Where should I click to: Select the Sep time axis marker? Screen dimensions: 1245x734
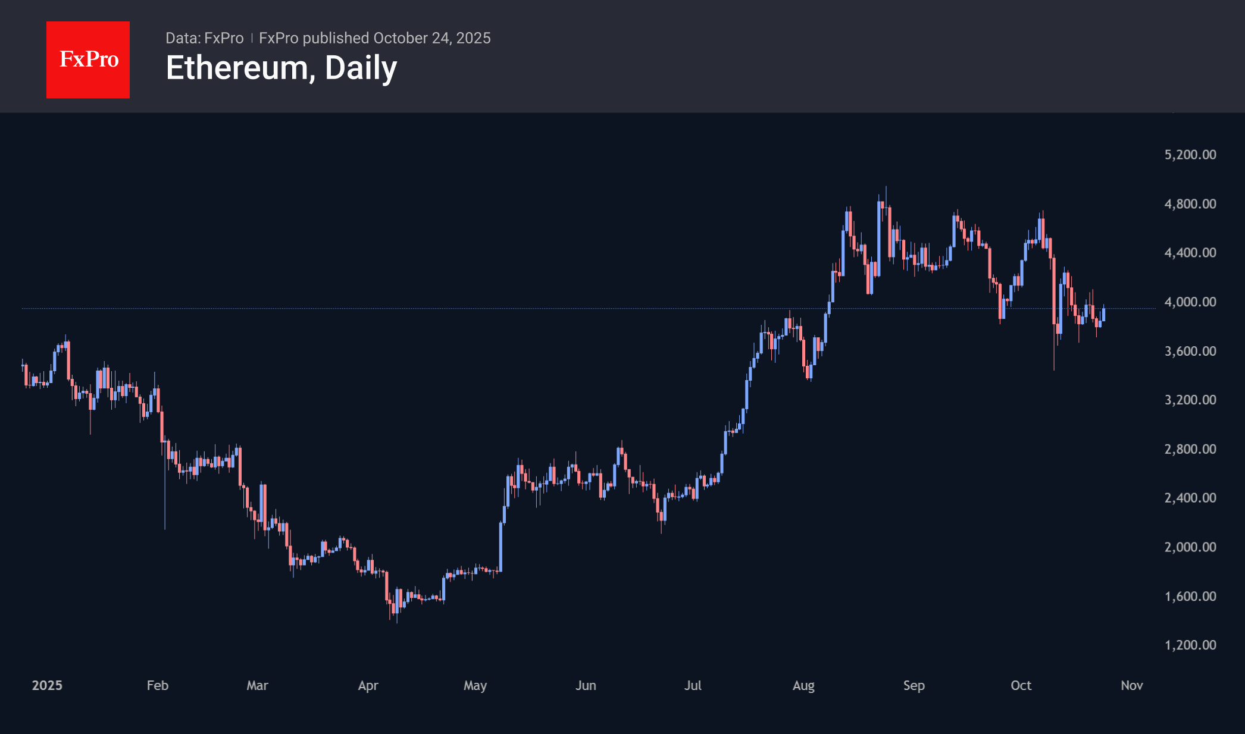914,685
